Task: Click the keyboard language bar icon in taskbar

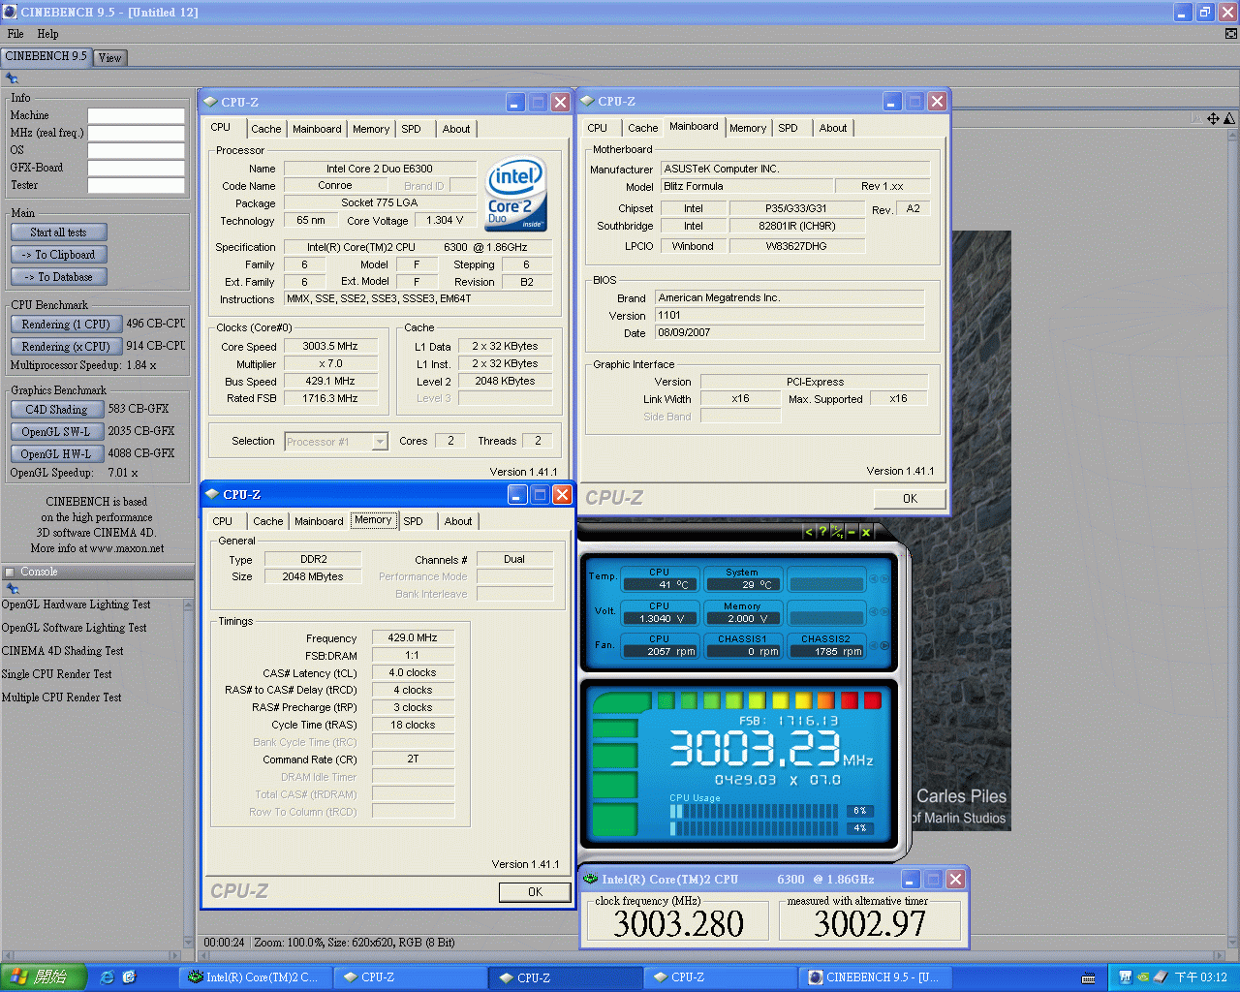Action: tap(1089, 977)
